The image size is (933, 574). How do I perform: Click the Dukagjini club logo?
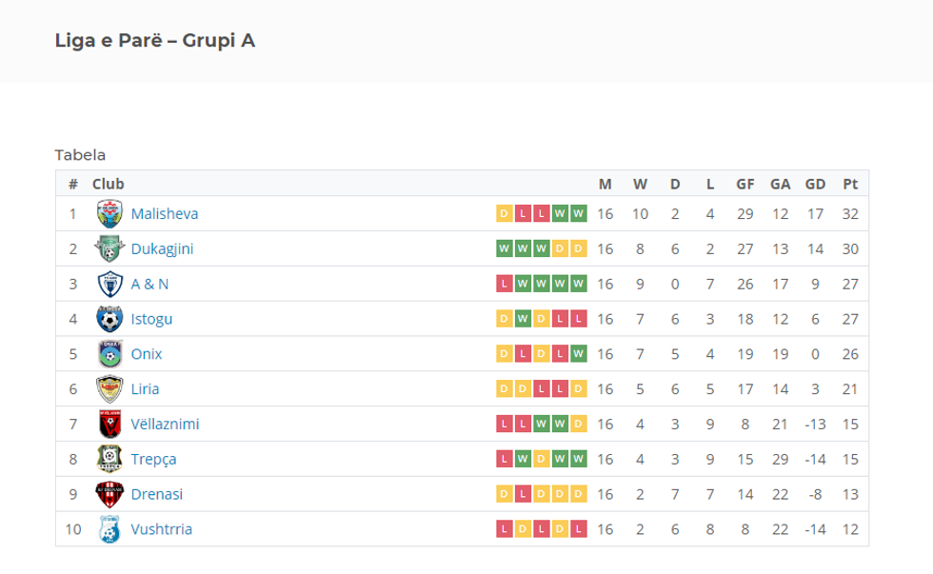tap(110, 248)
